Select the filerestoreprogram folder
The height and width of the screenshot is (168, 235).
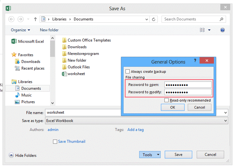[x=80, y=54]
